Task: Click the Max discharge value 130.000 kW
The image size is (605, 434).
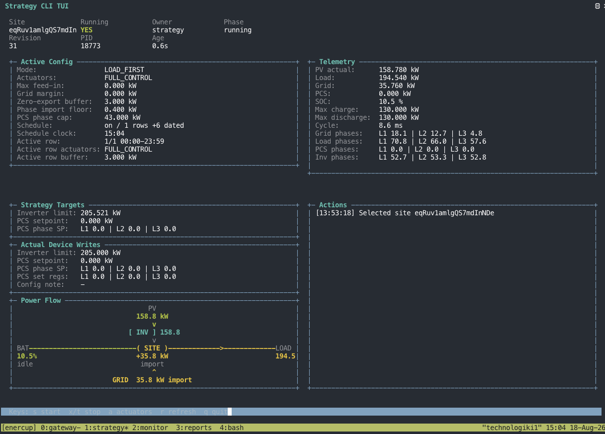Action: pyautogui.click(x=399, y=117)
